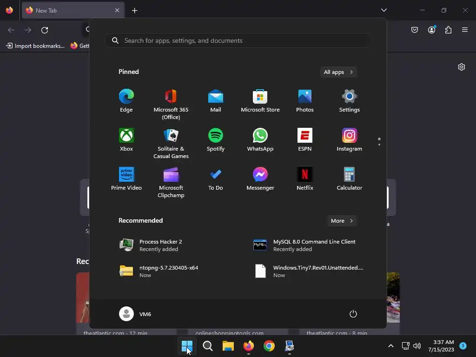Open taskbar Search

208,346
